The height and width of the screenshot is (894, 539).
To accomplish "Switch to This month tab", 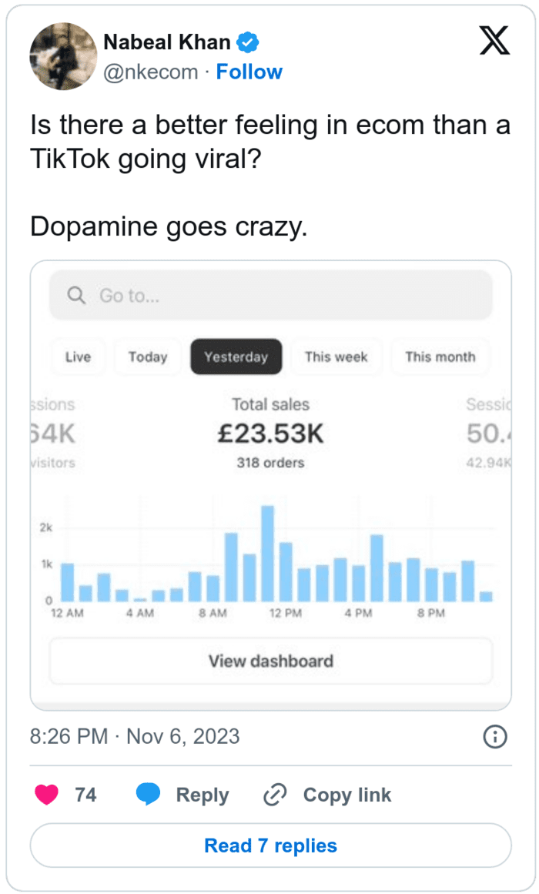I will coord(440,357).
